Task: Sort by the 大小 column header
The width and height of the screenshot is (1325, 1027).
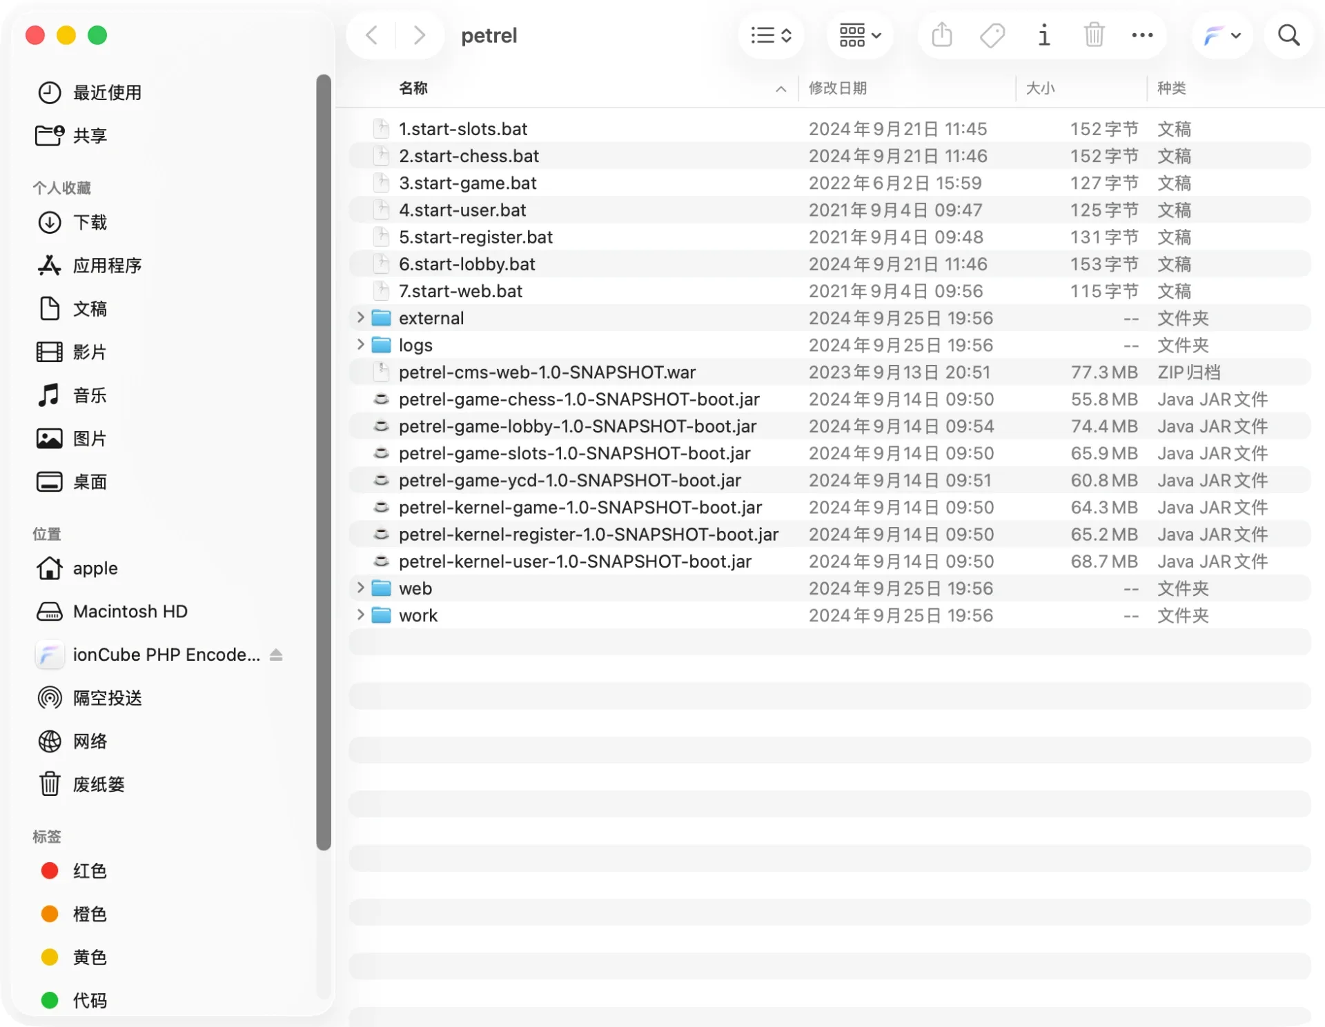Action: tap(1040, 88)
